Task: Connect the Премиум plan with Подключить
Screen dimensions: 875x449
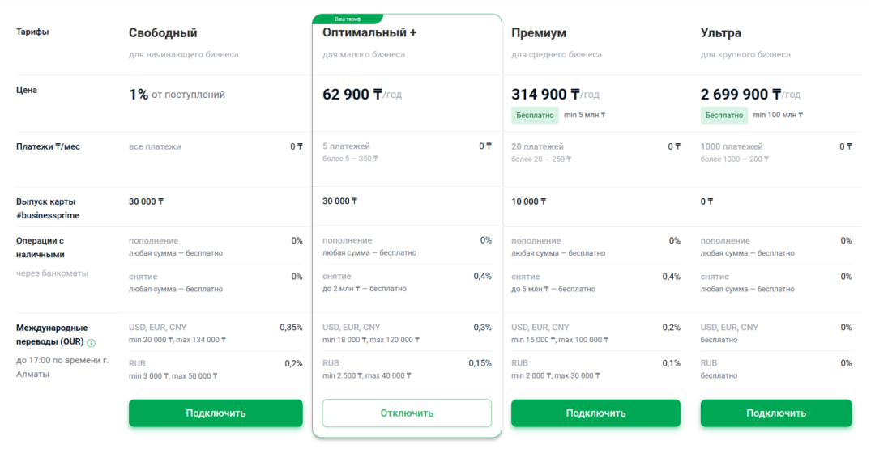Action: click(595, 413)
